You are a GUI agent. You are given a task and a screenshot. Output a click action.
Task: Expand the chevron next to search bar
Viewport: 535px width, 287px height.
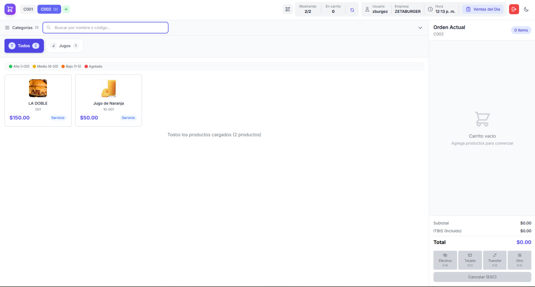coord(420,28)
